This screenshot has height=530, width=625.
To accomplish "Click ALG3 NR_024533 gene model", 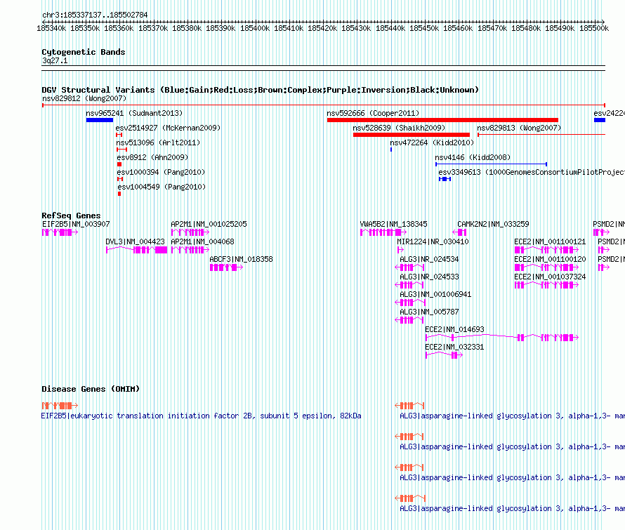I will (x=409, y=285).
